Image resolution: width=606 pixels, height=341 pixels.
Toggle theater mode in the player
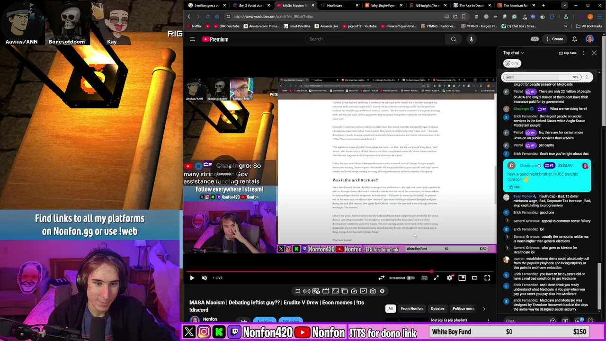474,278
